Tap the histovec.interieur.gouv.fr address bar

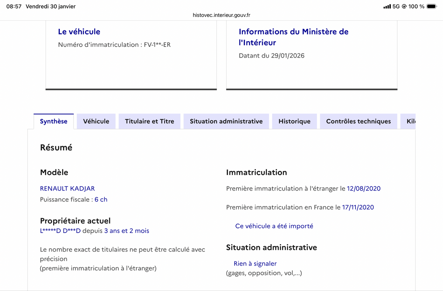click(221, 15)
